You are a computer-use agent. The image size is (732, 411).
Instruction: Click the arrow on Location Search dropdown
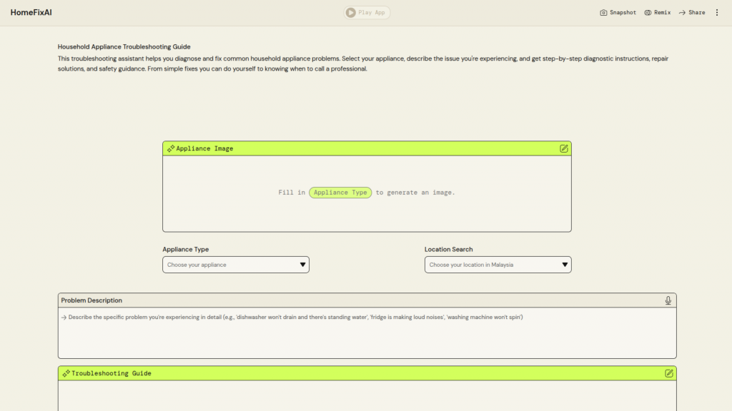coord(565,265)
